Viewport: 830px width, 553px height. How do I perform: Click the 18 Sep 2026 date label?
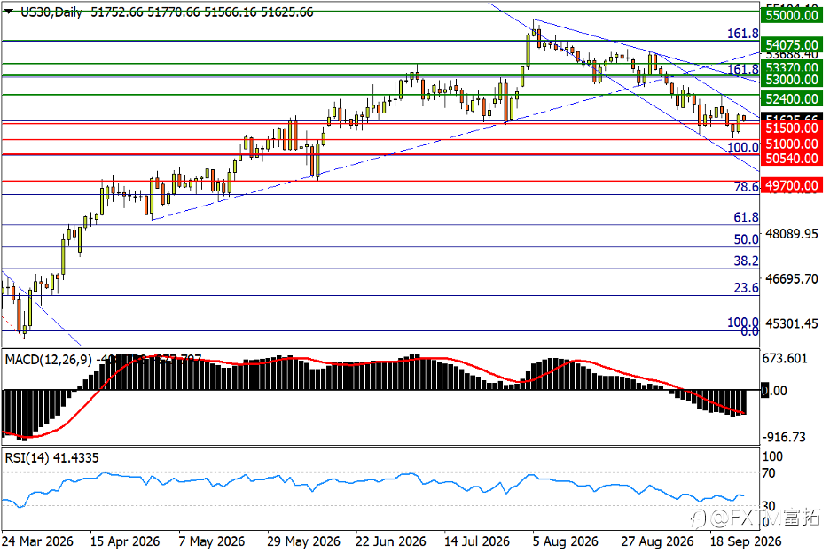click(745, 541)
